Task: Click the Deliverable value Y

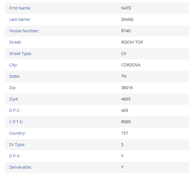Action: tap(122, 167)
